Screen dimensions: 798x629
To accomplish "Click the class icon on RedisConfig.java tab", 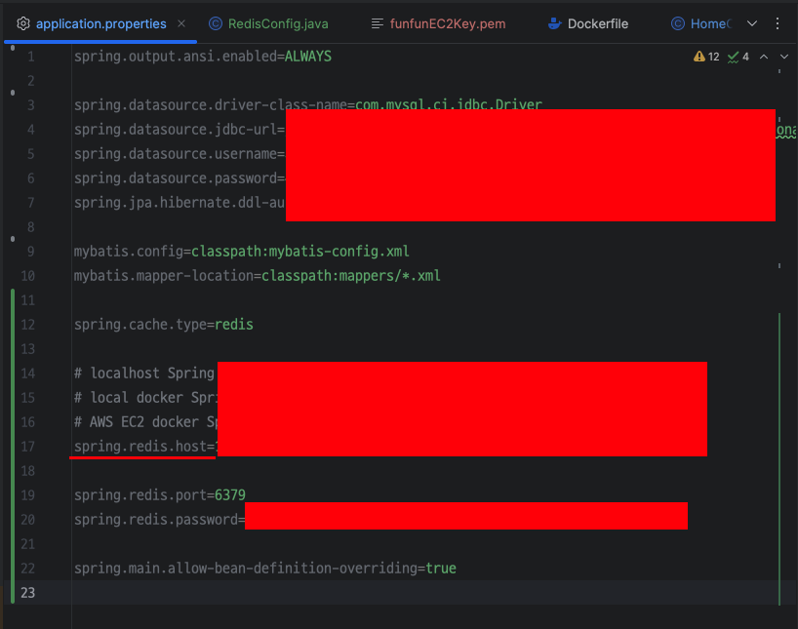I will (216, 23).
